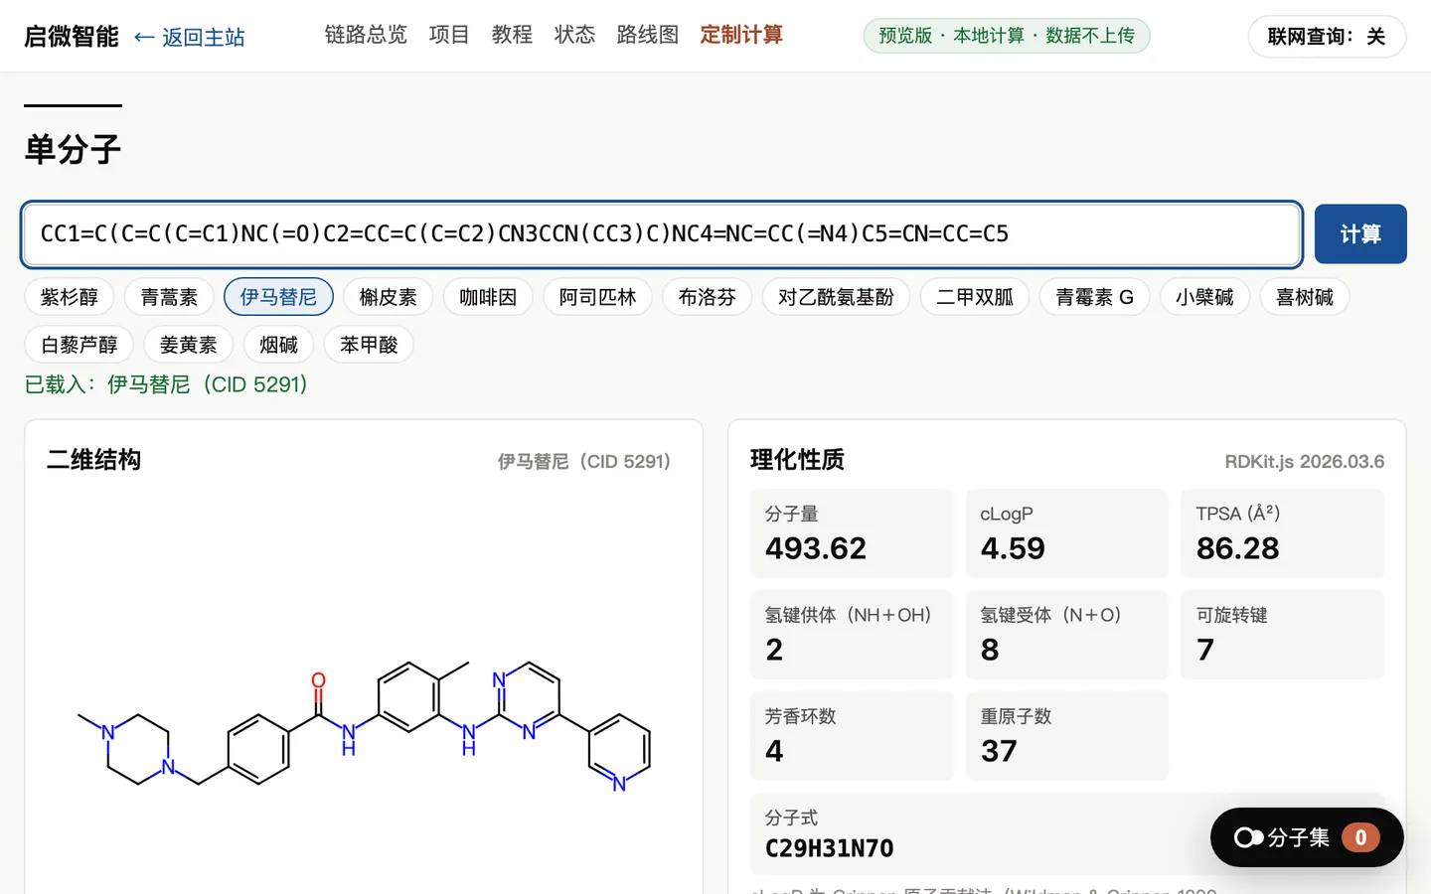
Task: Select 定制计算 nav item
Action: click(741, 35)
